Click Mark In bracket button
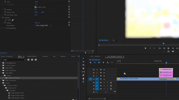Image resolution: width=179 pixels, height=100 pixels. pyautogui.click(x=150, y=48)
